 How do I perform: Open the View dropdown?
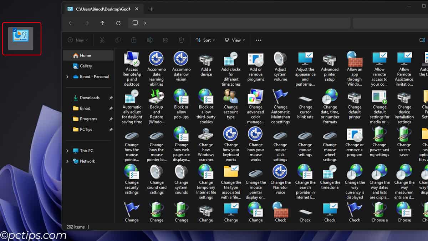coord(235,40)
